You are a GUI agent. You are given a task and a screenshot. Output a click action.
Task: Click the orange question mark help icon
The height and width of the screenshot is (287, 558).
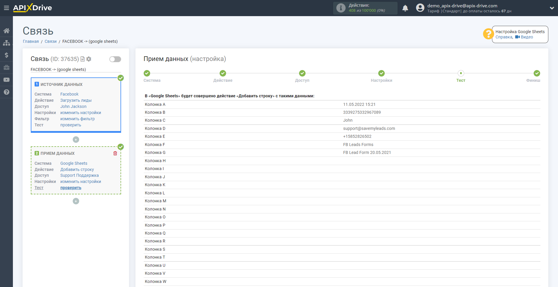[x=488, y=34]
